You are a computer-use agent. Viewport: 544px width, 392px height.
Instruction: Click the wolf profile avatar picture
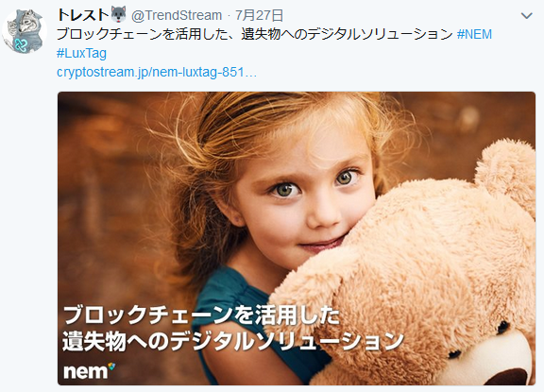25,31
